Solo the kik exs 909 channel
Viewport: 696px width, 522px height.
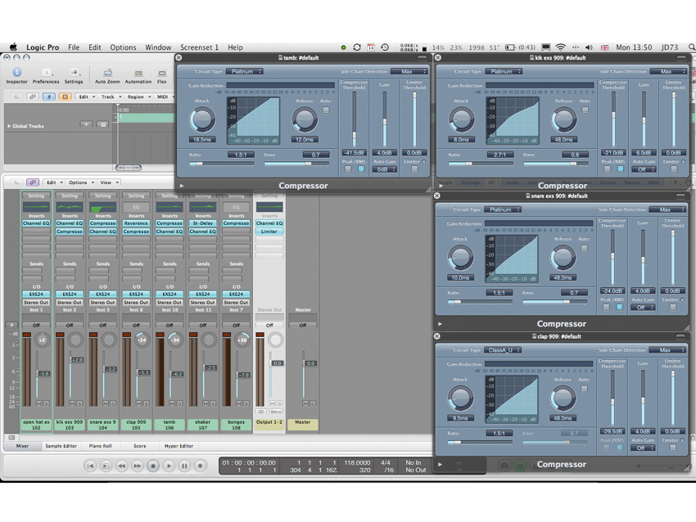click(79, 403)
